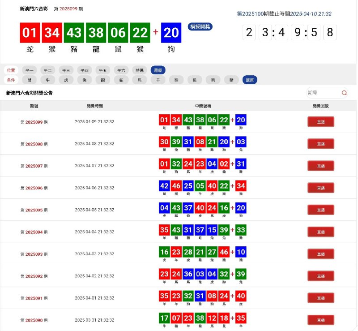This screenshot has width=358, height=331.
Task: Select position filter 特碼
Action: [x=140, y=70]
